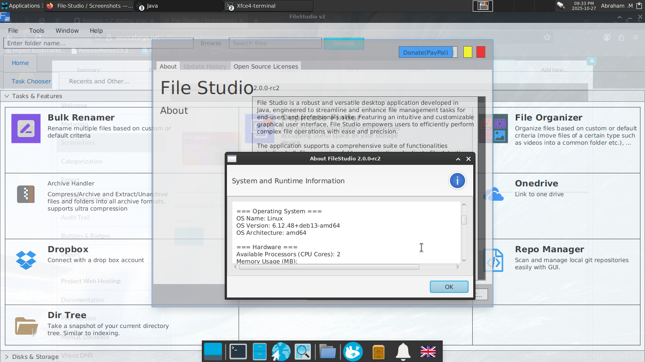Click the "OS Name: Linux" line
The image size is (645, 362).
(x=260, y=219)
